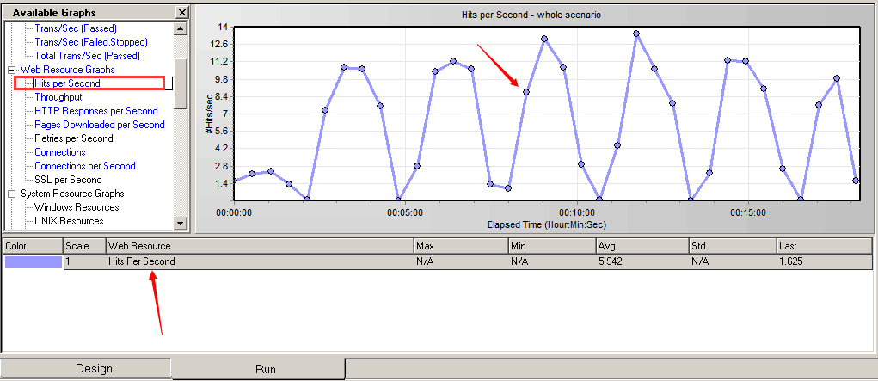
Task: Collapse the System Resource Graphs node
Action: pos(11,194)
